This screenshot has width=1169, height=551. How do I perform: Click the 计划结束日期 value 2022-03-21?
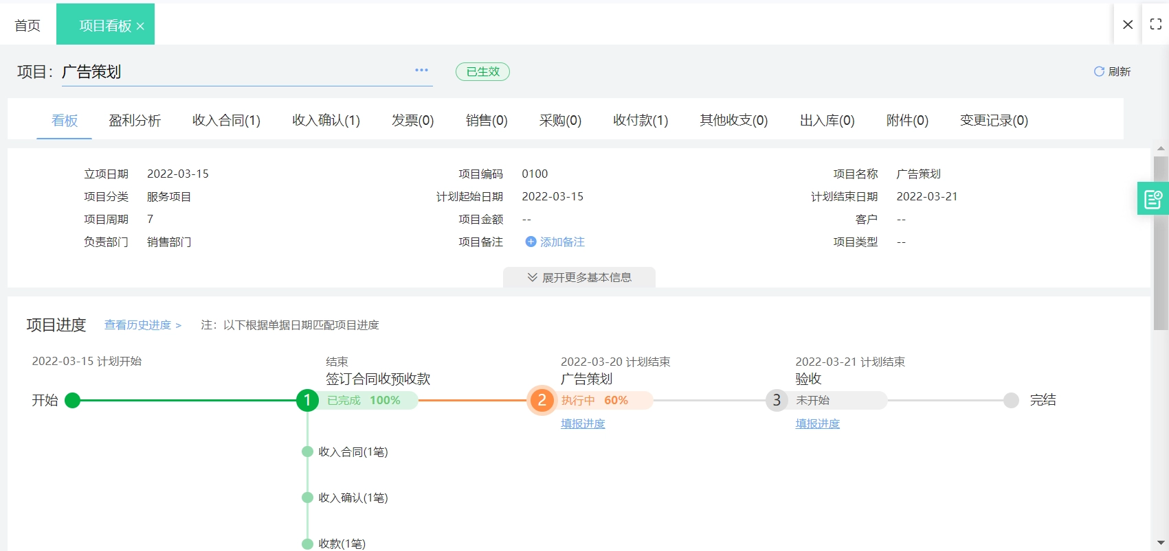926,196
